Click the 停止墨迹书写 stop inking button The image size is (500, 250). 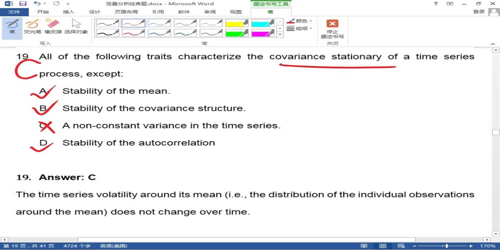pyautogui.click(x=332, y=29)
